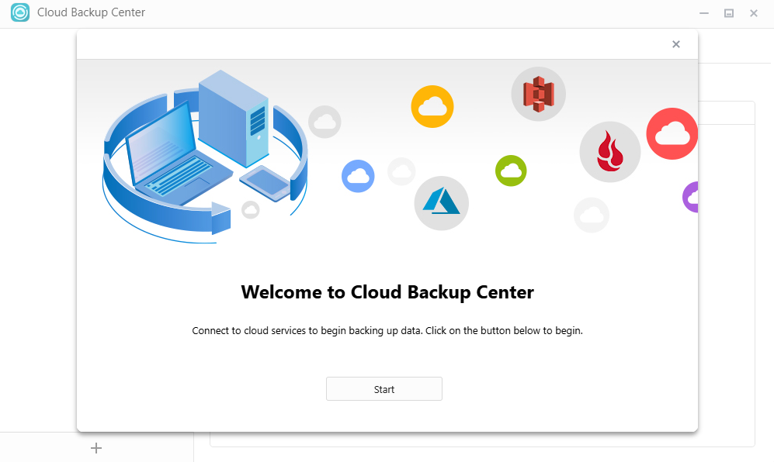Close the welcome dialog
The height and width of the screenshot is (462, 774).
coord(675,44)
